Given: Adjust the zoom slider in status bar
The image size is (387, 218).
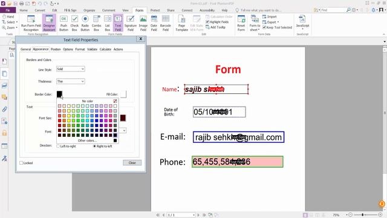Looking at the screenshot, I should pyautogui.click(x=362, y=215).
